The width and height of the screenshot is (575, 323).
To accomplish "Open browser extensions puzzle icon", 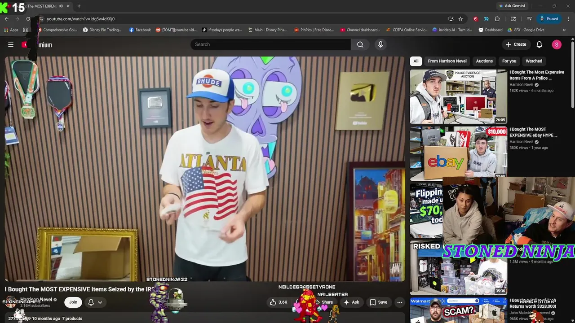I will (x=497, y=19).
